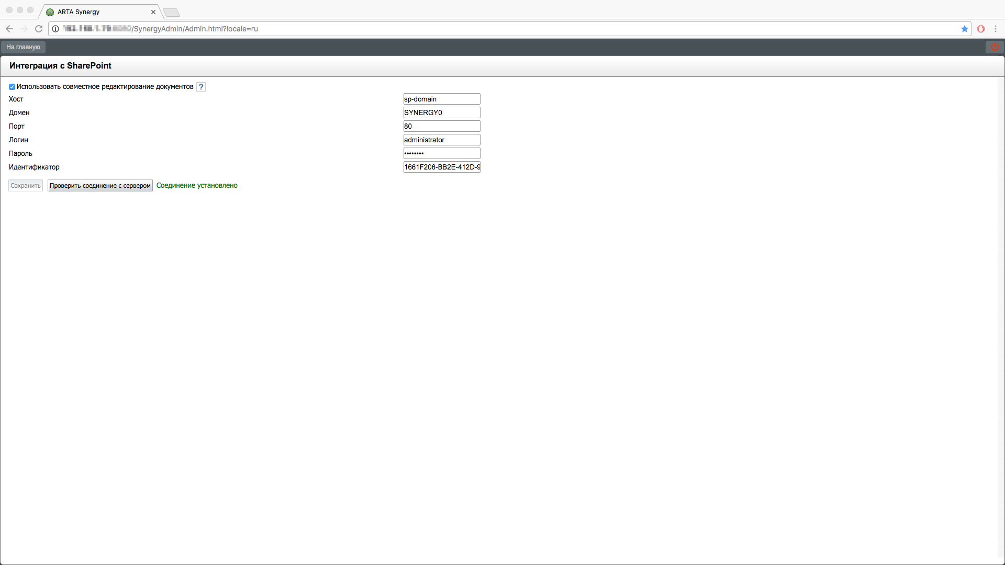Click the browser back arrow
1005x565 pixels.
[9, 29]
